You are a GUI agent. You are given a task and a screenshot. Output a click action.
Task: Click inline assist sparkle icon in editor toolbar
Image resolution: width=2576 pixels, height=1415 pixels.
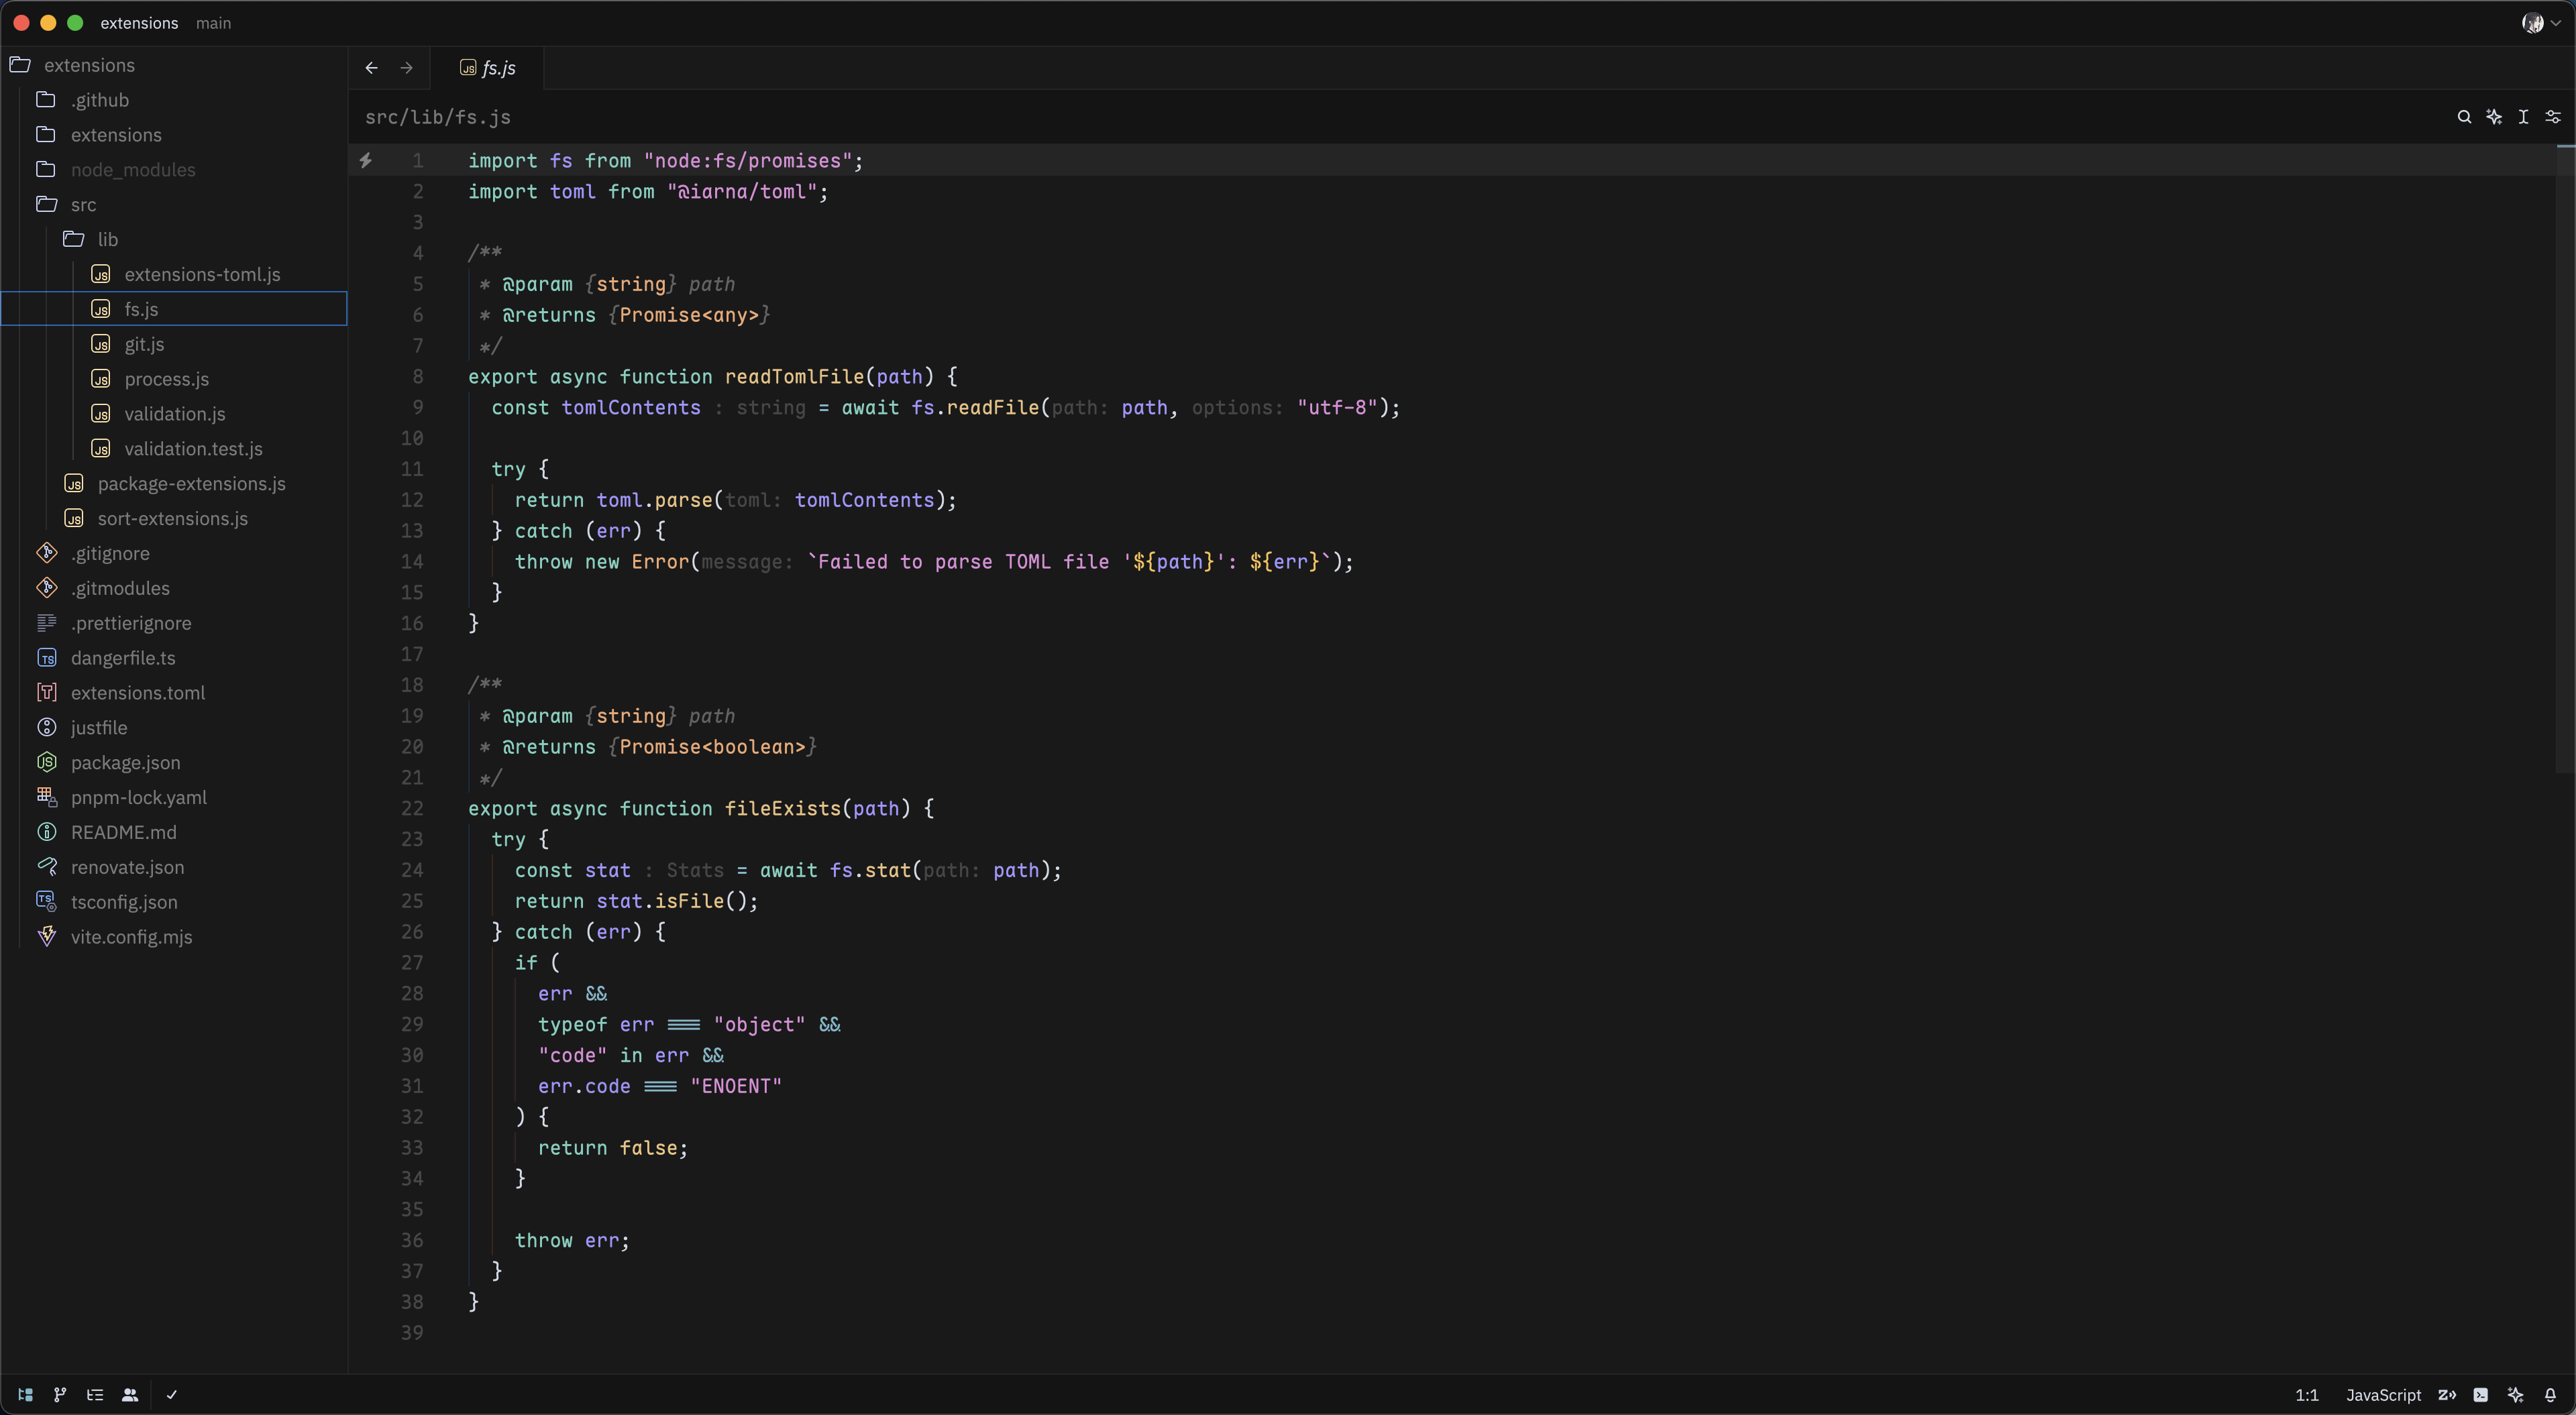coord(2494,117)
